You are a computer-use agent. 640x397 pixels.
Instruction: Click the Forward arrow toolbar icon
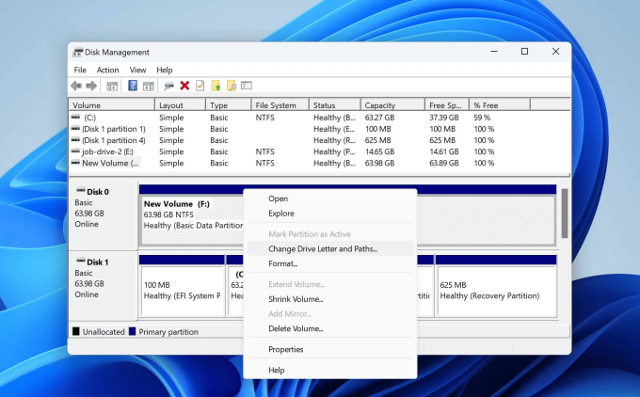click(x=90, y=86)
